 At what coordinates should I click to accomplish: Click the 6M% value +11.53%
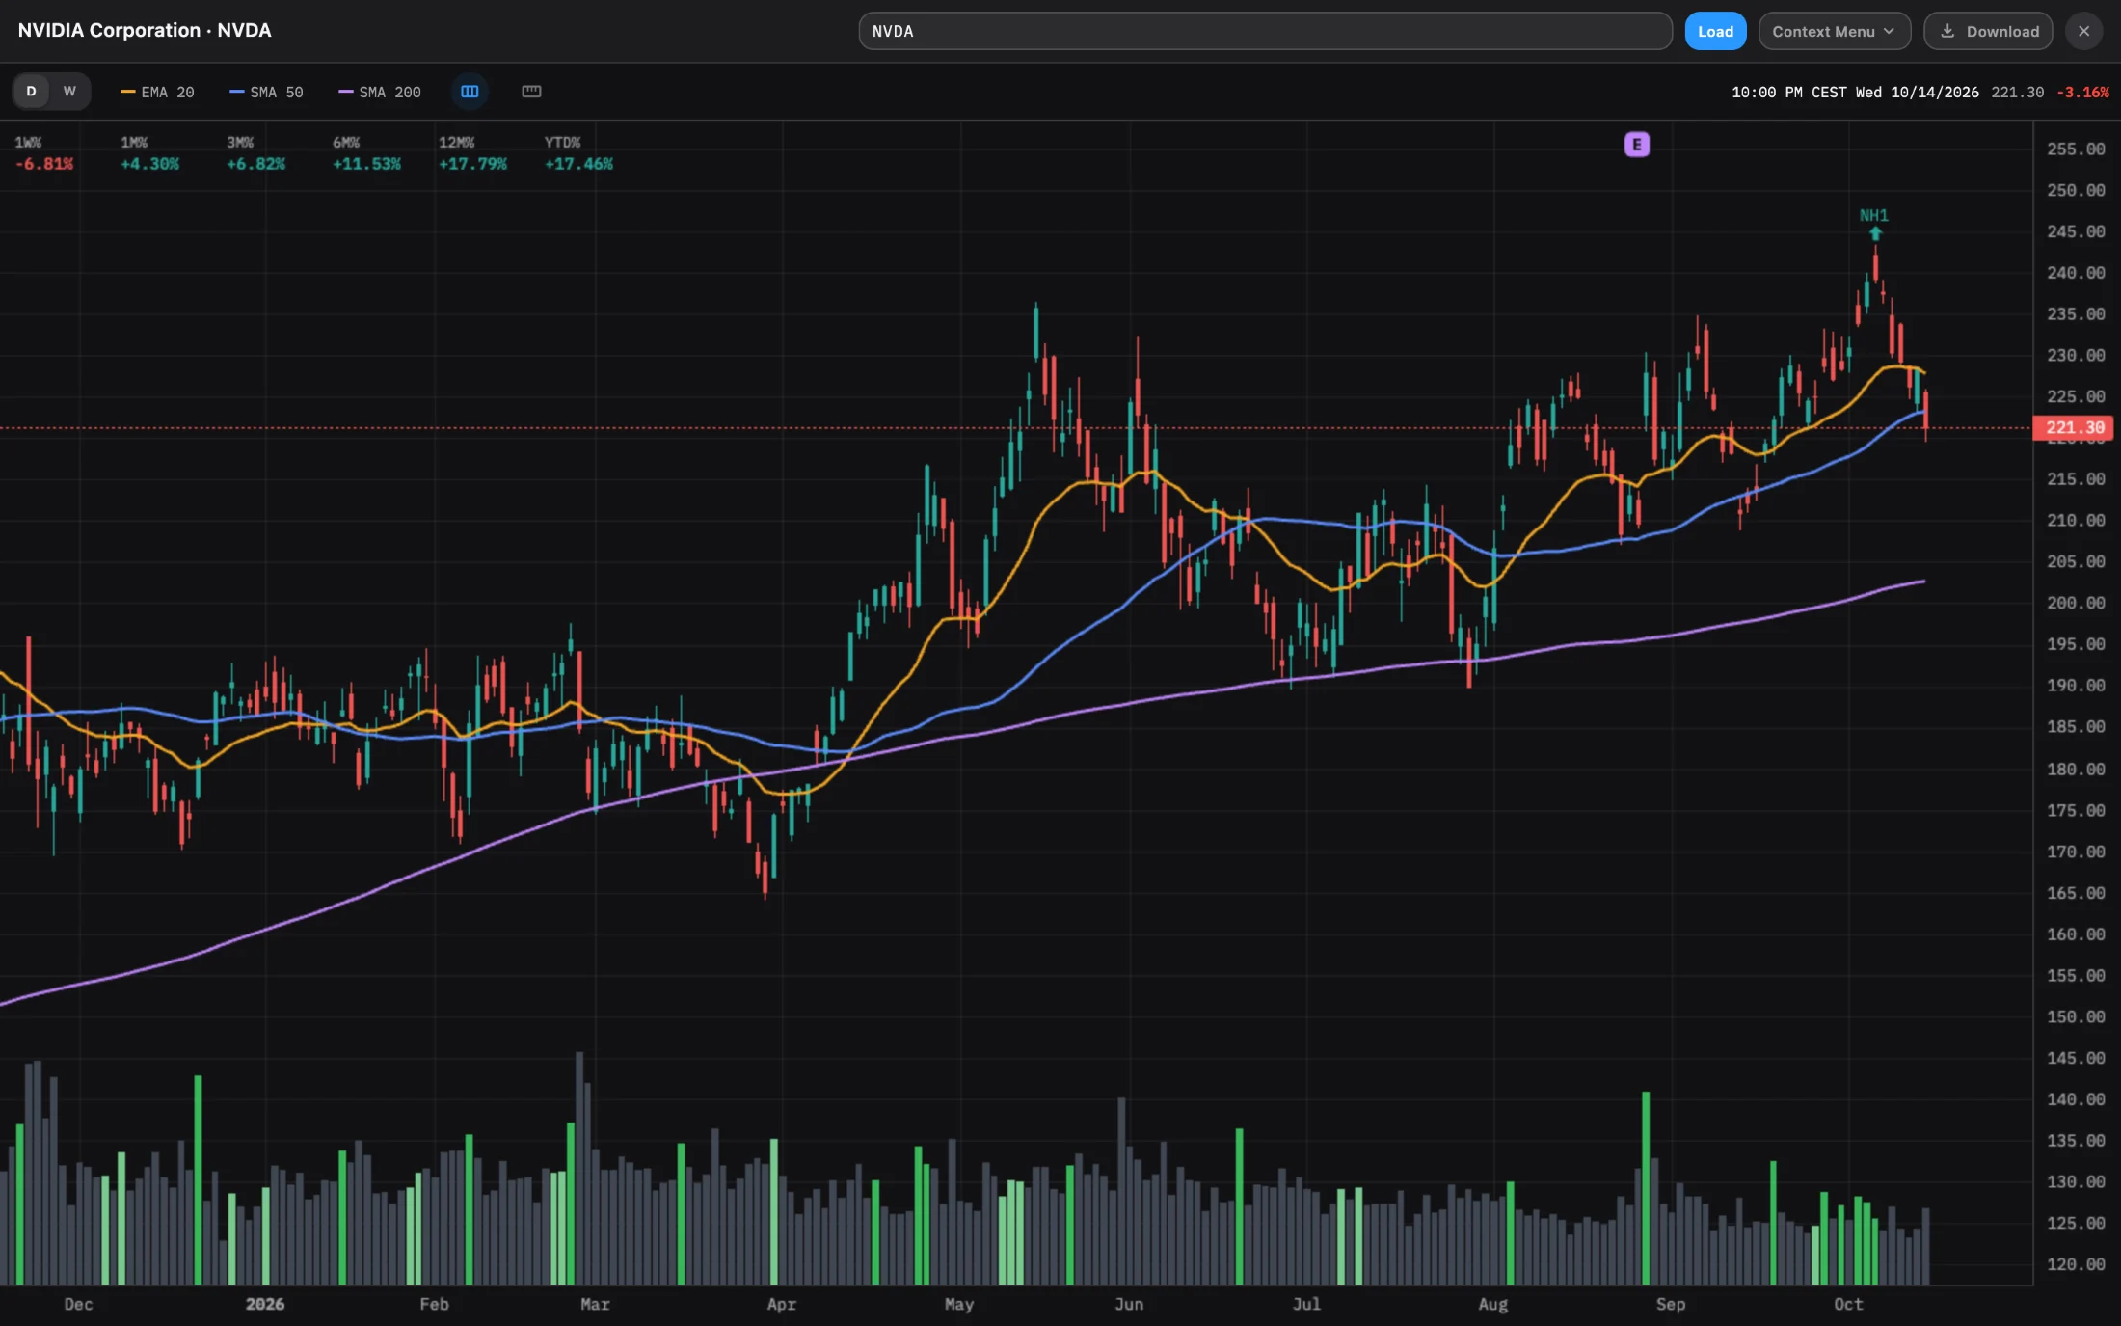[366, 164]
